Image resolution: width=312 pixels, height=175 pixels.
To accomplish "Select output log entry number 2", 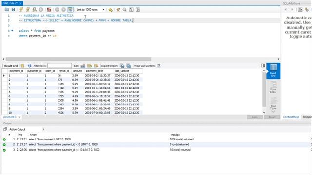I will coord(156,144).
